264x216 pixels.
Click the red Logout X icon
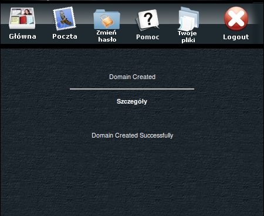click(236, 19)
